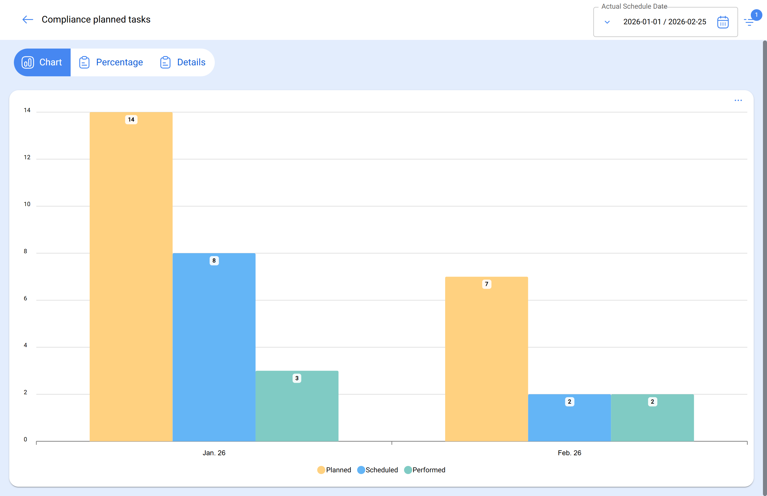Click the Jan. 26 Scheduled bar
The image size is (767, 496).
(214, 348)
